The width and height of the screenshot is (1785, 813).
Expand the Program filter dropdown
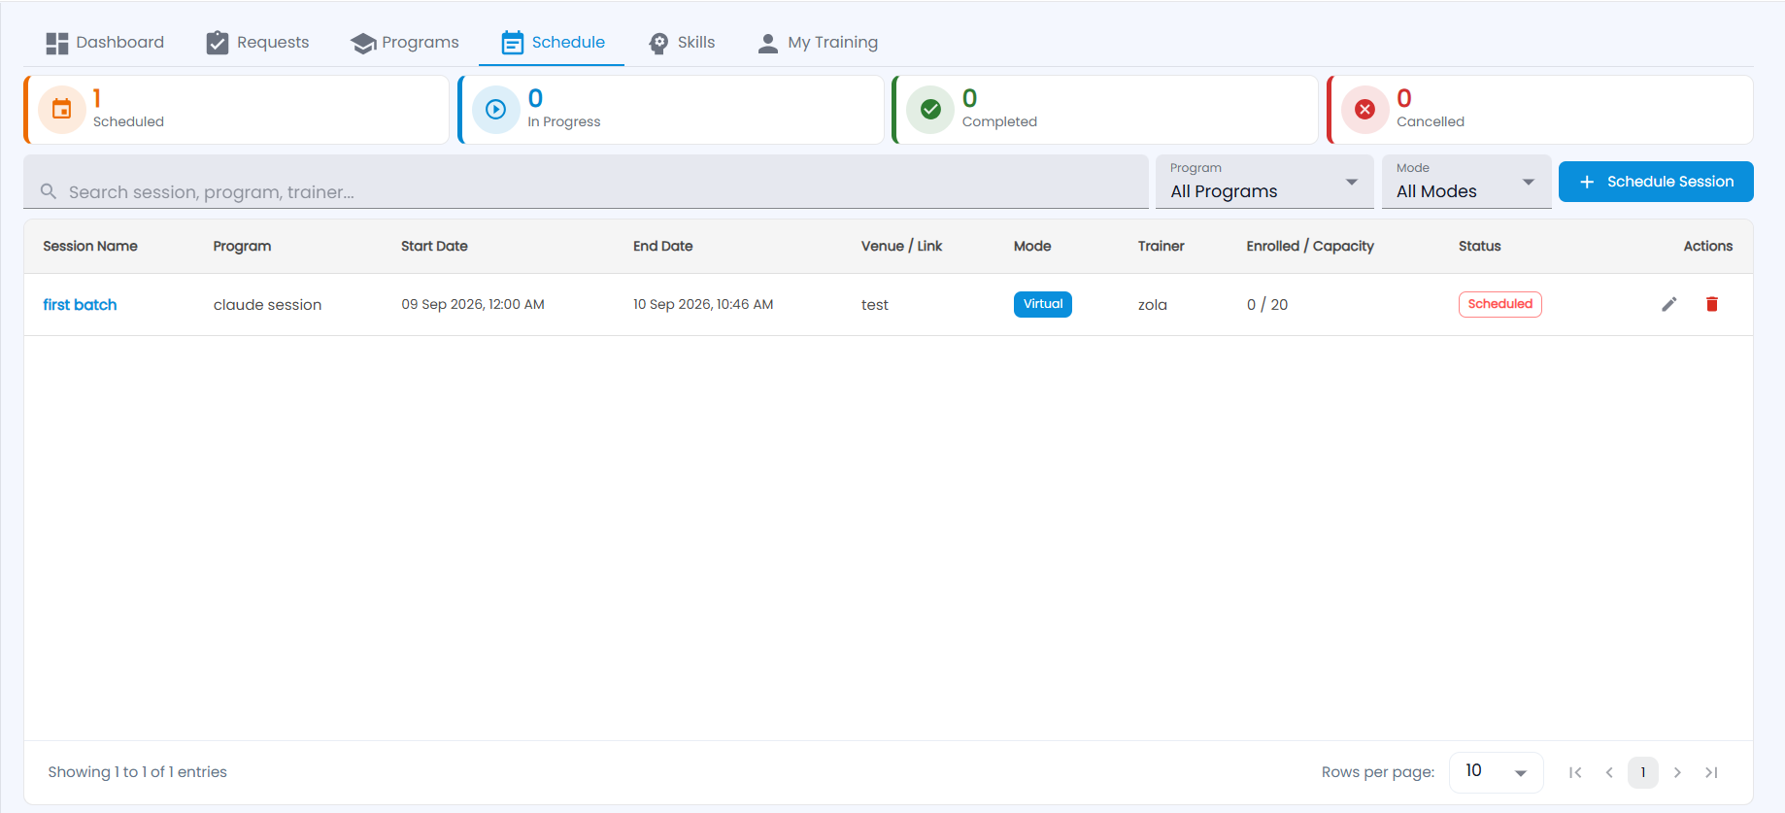1264,182
